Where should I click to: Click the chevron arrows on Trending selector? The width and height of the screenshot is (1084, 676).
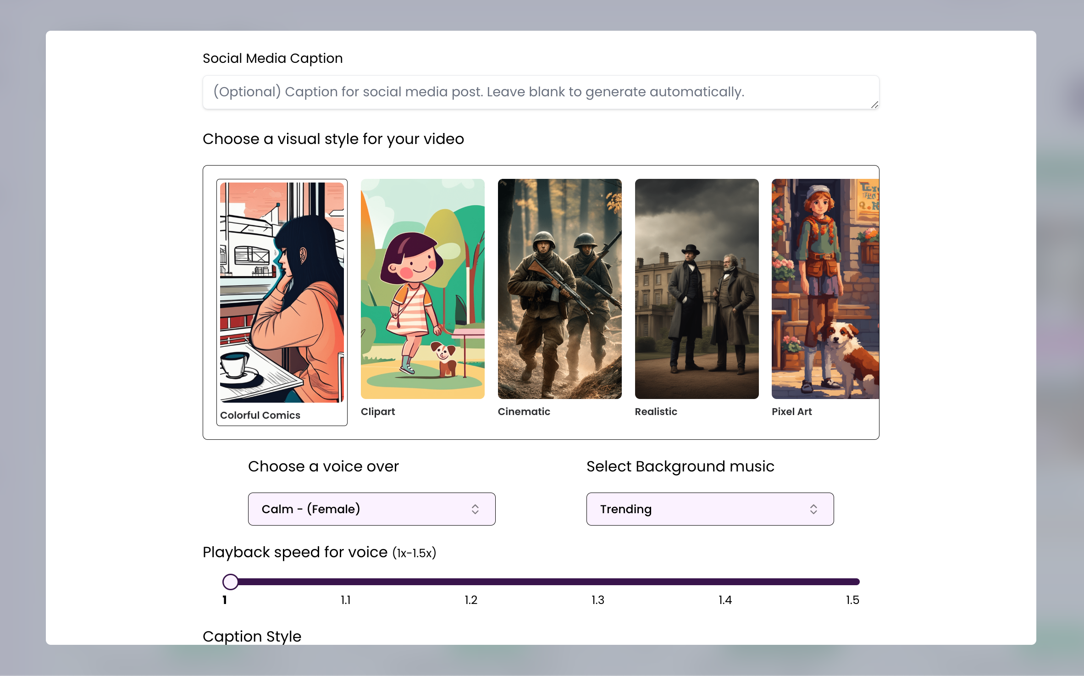(x=813, y=509)
